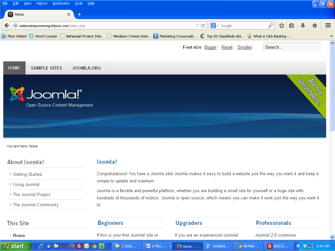Select the HOME navigation tab

[x=14, y=68]
